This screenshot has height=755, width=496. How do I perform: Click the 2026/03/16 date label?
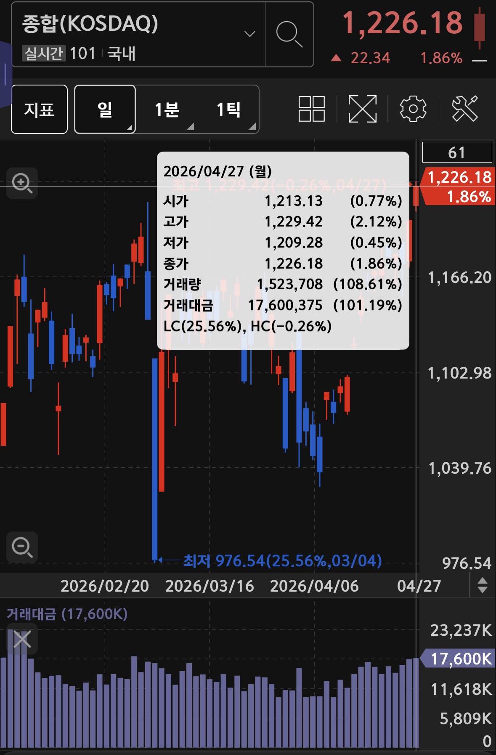click(x=210, y=586)
